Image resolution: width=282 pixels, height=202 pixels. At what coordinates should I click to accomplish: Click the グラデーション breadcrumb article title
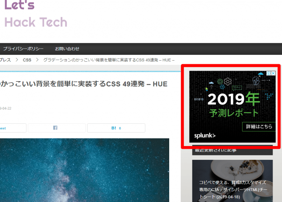click(x=109, y=60)
